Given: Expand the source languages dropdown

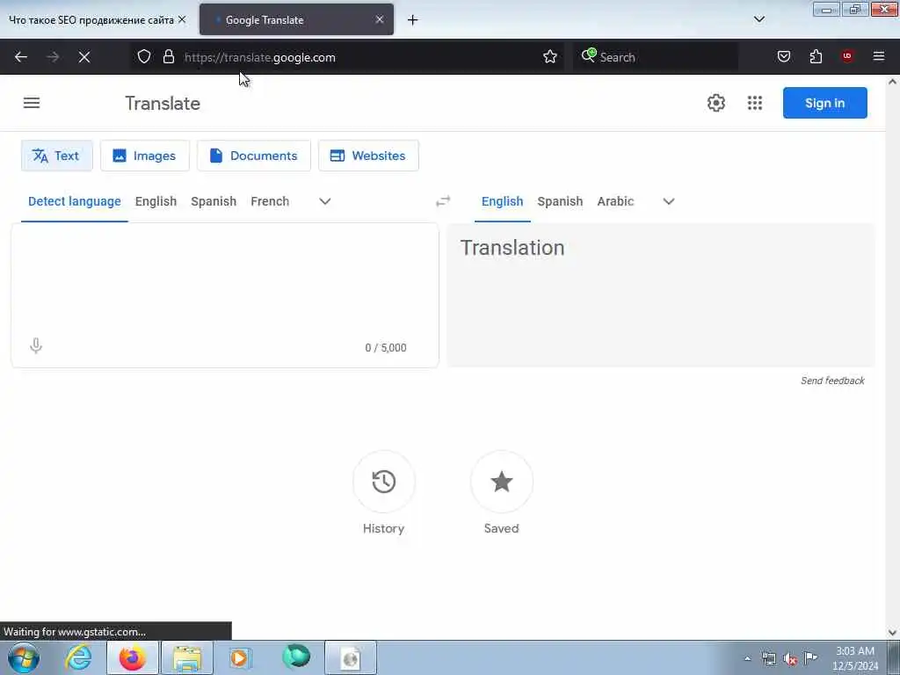Looking at the screenshot, I should [325, 201].
